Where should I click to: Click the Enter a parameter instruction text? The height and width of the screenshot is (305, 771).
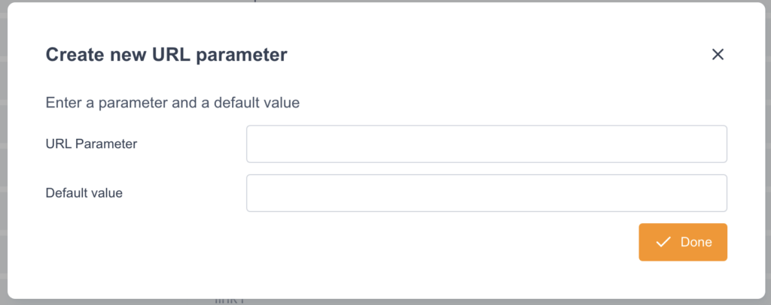click(x=172, y=103)
